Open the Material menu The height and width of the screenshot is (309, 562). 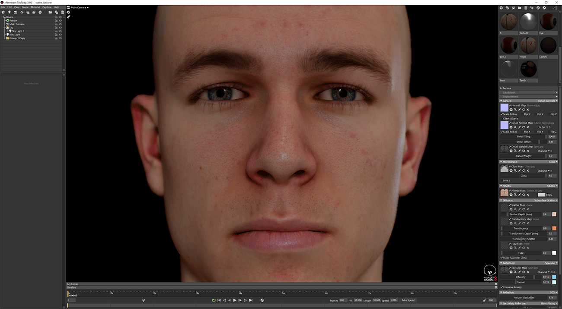[x=35, y=7]
